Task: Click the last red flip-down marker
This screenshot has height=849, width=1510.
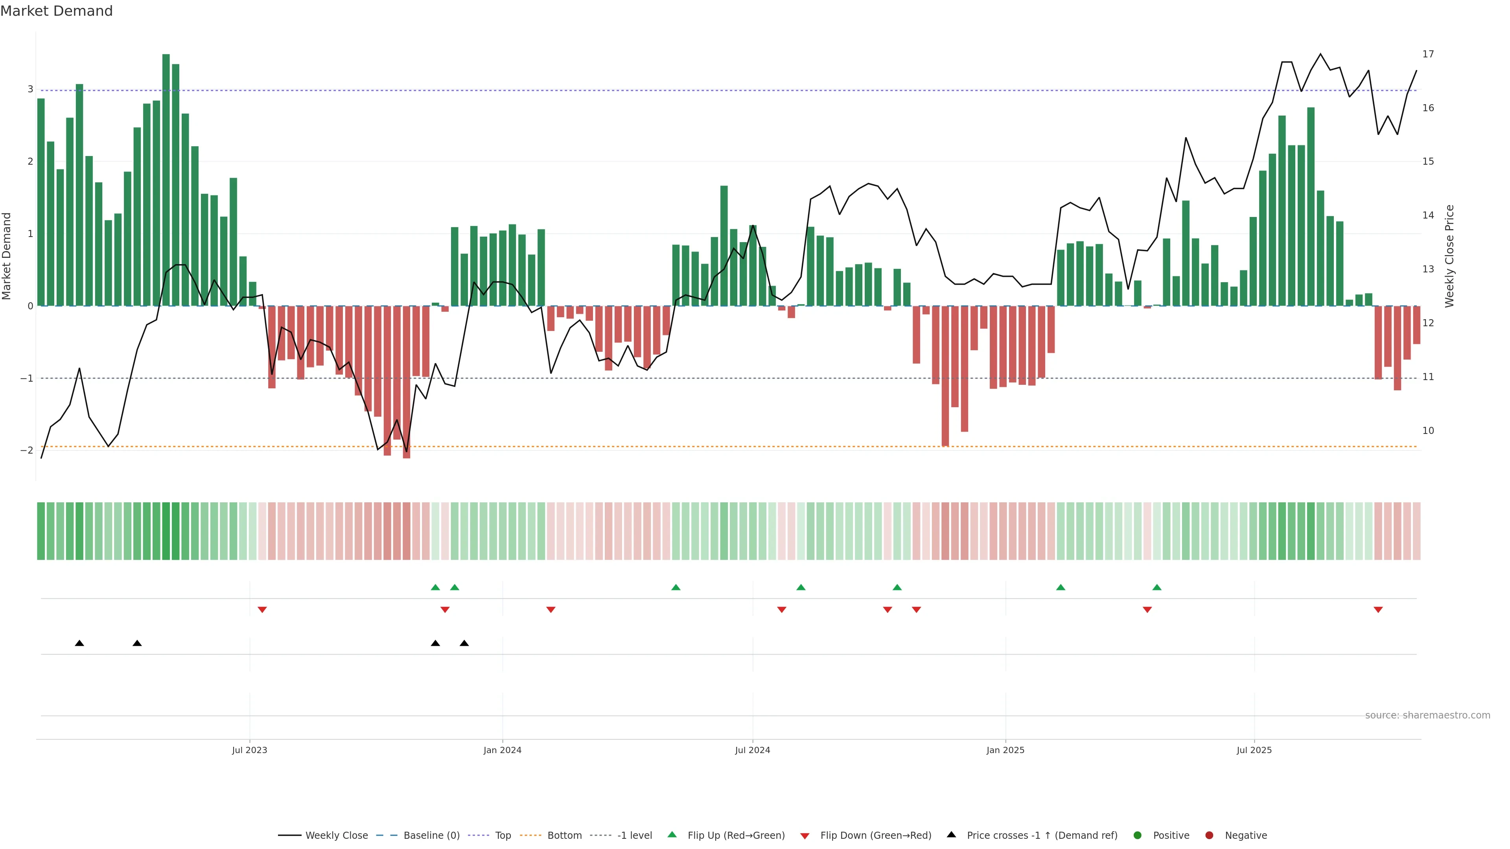Action: pos(1378,610)
